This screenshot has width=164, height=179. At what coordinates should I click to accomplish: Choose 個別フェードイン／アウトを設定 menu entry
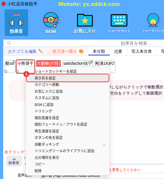click(68, 124)
